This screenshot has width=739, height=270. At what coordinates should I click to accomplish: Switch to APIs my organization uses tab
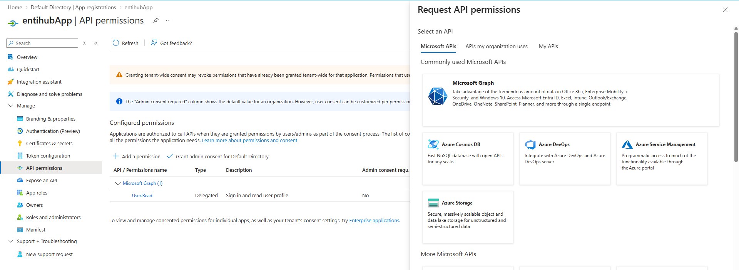tap(497, 46)
